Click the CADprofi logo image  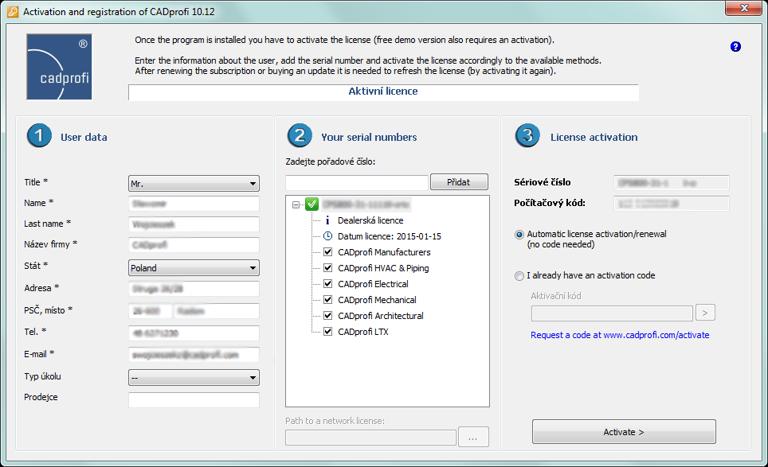(59, 67)
